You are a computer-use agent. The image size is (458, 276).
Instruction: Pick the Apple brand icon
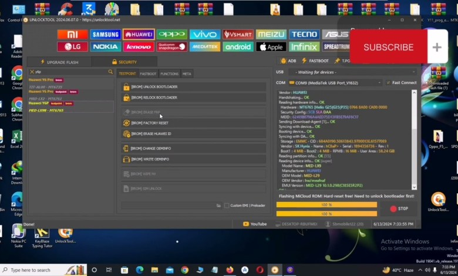(271, 46)
